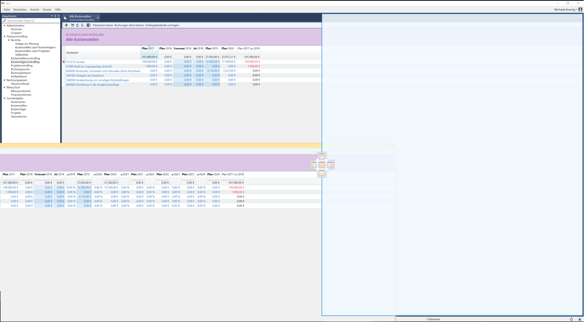Open Kostenstellen nach Projekten report
The image size is (584, 322).
32,51
